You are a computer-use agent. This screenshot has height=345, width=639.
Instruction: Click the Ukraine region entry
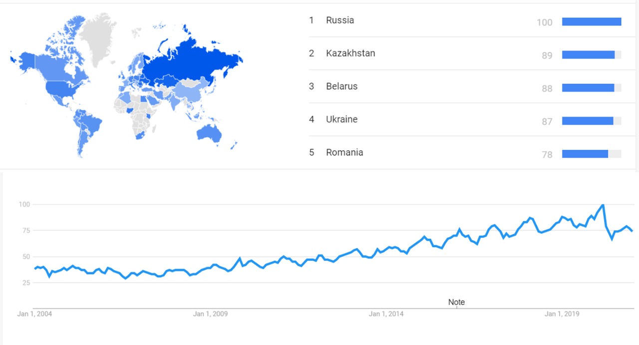coord(342,119)
